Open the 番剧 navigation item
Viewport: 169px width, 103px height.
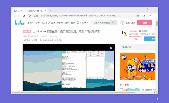[x=38, y=22]
